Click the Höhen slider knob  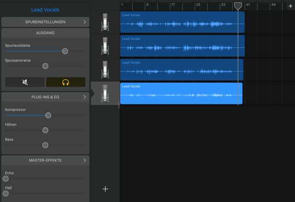click(45, 130)
